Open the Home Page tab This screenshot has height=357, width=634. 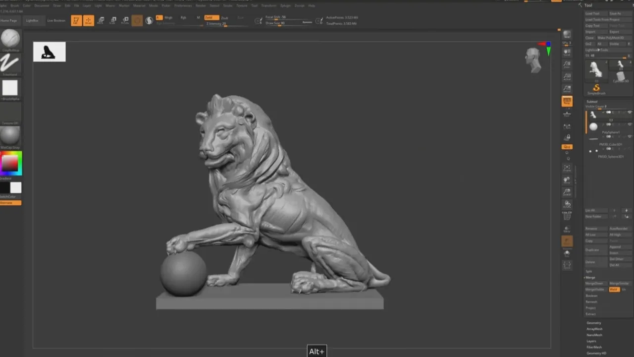coord(8,21)
